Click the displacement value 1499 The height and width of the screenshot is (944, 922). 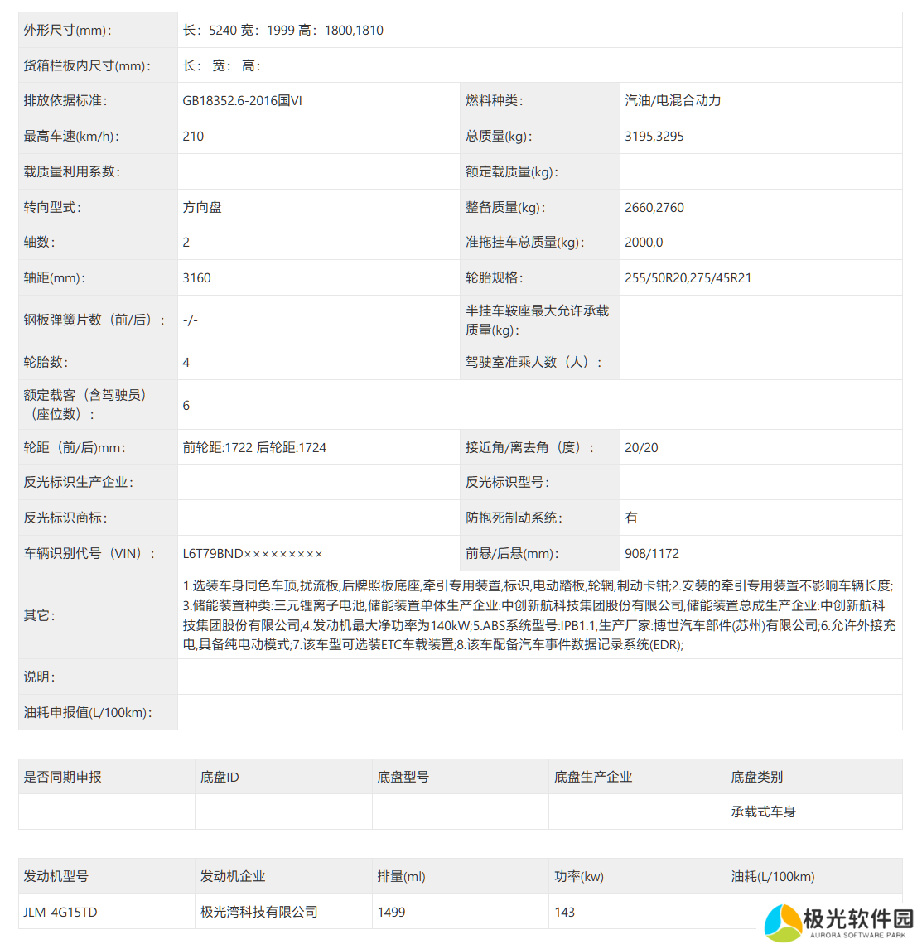(391, 912)
